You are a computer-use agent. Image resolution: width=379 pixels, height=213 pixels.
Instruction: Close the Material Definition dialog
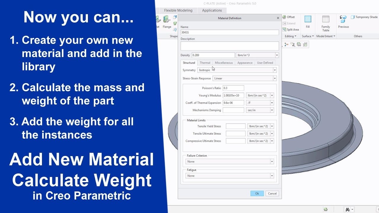pyautogui.click(x=278, y=18)
